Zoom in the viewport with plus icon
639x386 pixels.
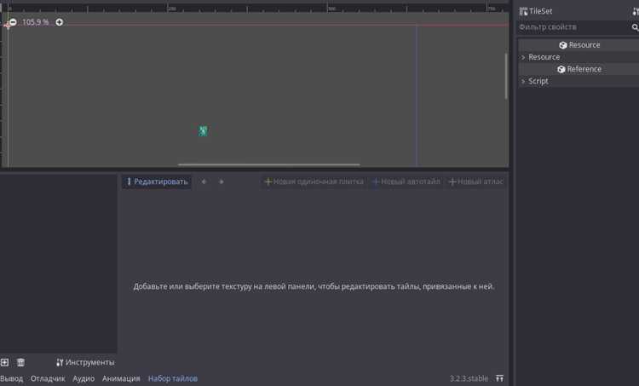pos(60,22)
